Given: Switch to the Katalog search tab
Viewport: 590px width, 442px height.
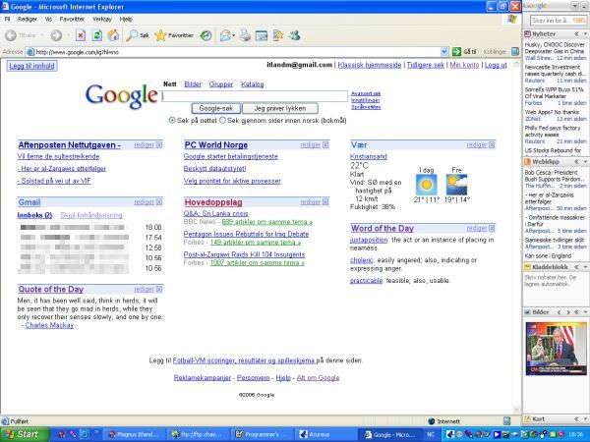Looking at the screenshot, I should [x=252, y=84].
